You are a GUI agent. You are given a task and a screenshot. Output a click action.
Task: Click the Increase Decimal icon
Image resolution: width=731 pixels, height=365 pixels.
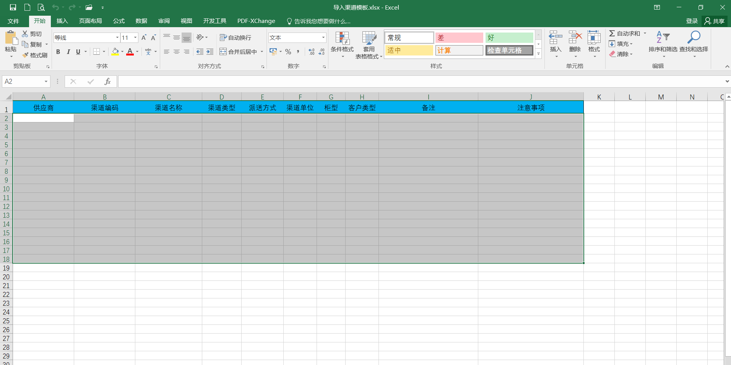[x=312, y=52]
